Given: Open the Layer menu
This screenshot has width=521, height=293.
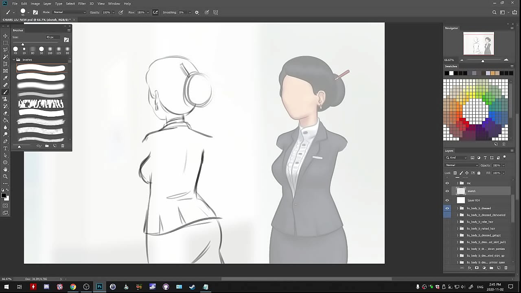Looking at the screenshot, I should (47, 4).
